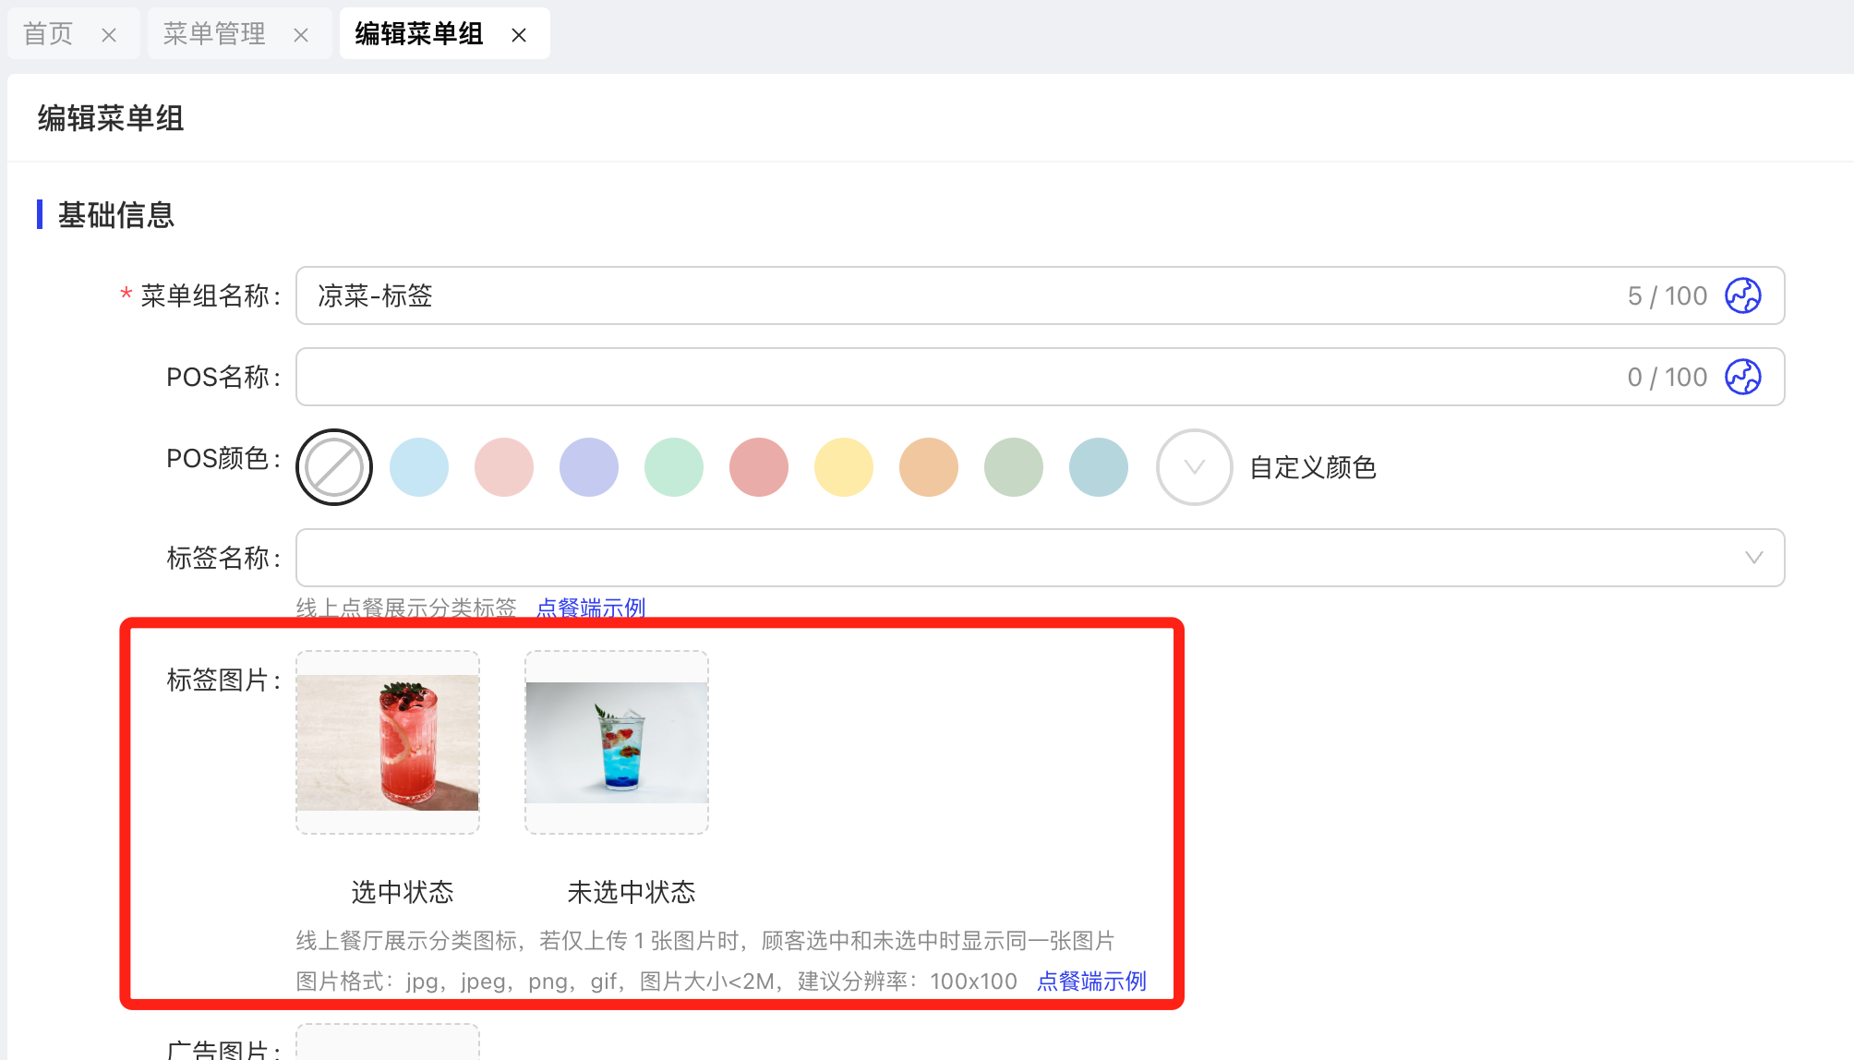
Task: Select the lavender purple POS color swatch
Action: pyautogui.click(x=589, y=467)
